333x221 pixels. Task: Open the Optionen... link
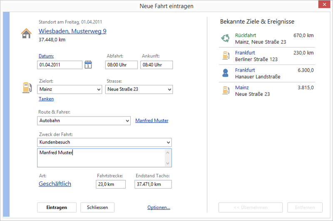(159, 208)
